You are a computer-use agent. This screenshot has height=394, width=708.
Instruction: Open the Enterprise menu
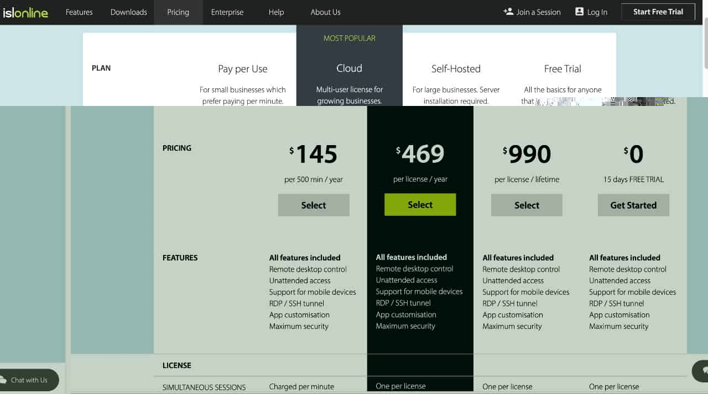(227, 12)
